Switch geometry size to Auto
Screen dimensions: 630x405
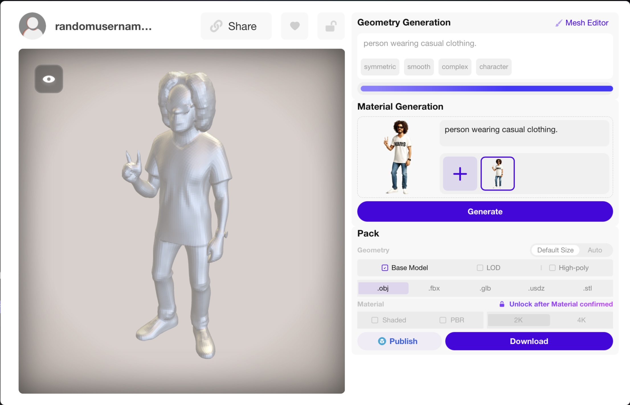(x=594, y=250)
